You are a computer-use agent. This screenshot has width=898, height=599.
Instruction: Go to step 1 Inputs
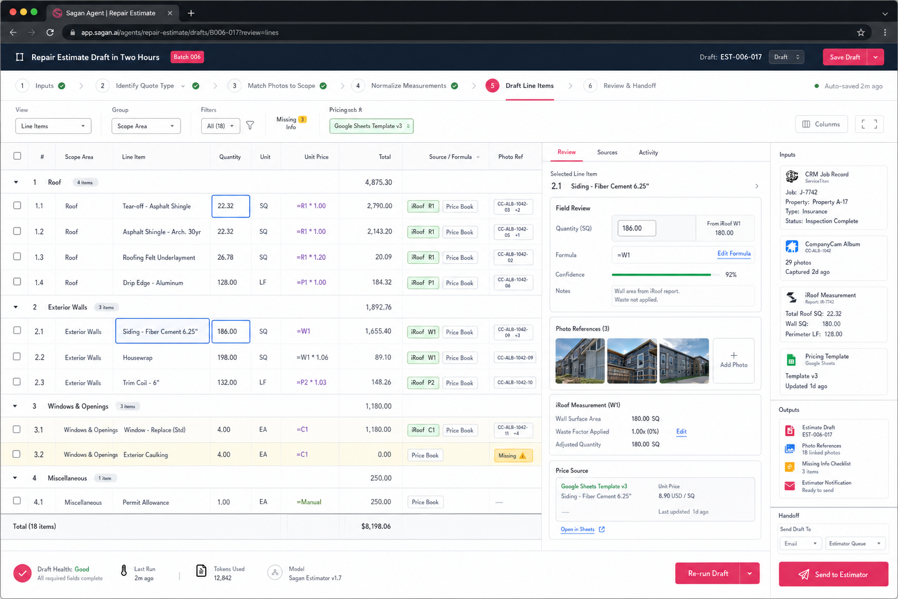coord(40,85)
